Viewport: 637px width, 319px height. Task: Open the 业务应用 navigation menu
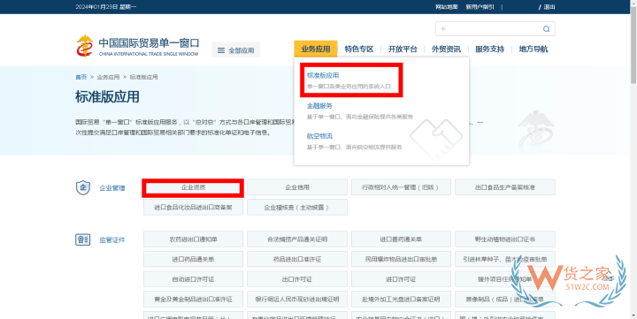pyautogui.click(x=316, y=49)
